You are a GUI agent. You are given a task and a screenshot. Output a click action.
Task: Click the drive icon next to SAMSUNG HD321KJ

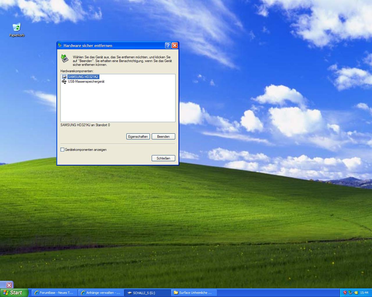point(64,77)
